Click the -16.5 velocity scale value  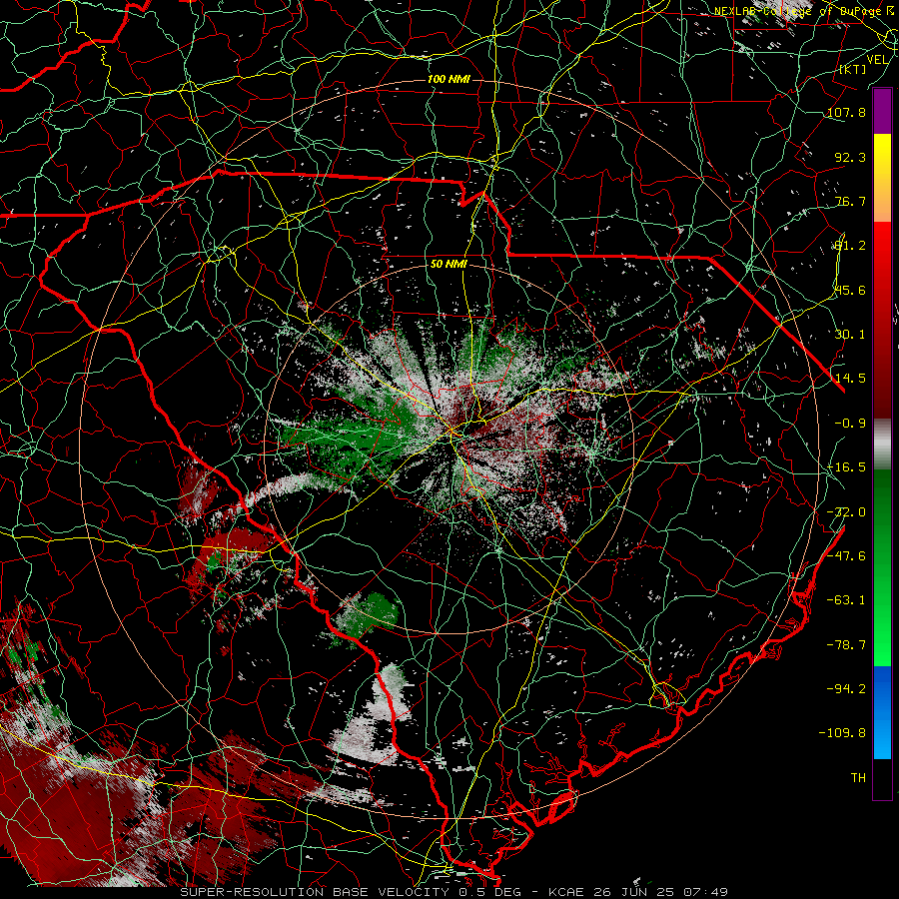coord(846,467)
